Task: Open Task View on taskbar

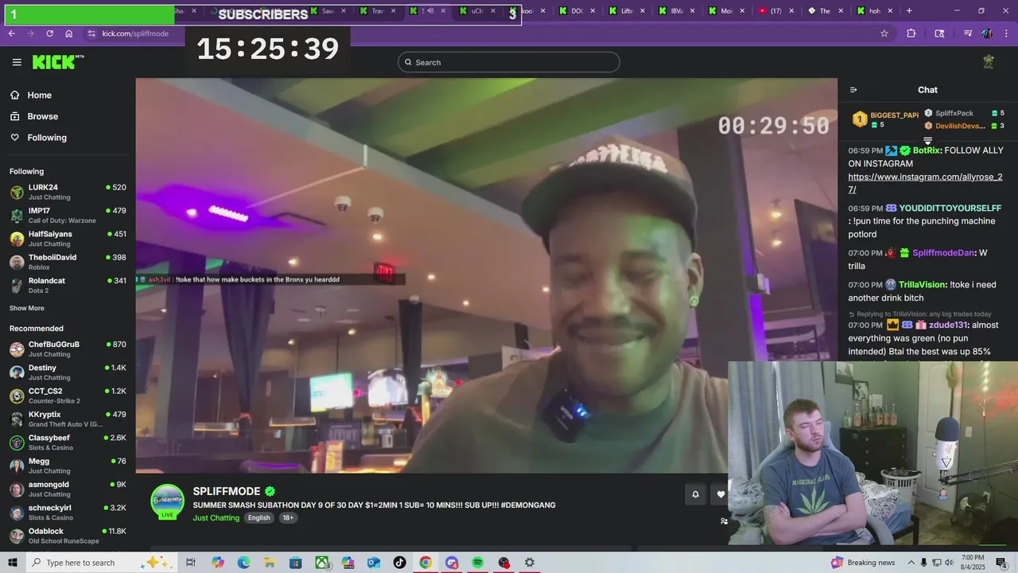Action: tap(191, 563)
